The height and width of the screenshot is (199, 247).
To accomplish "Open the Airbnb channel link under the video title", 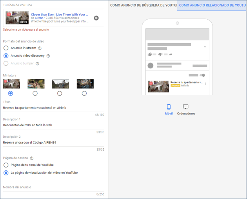I will pos(39,18).
